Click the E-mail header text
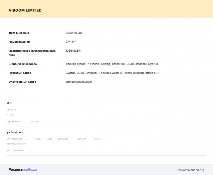213x175 pixels. coord(11,115)
